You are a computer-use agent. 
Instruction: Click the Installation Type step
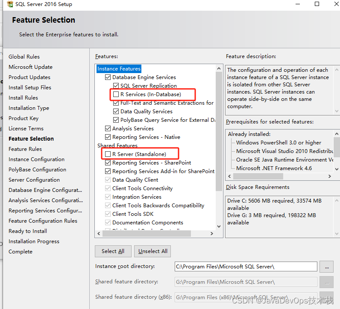tap(29, 108)
